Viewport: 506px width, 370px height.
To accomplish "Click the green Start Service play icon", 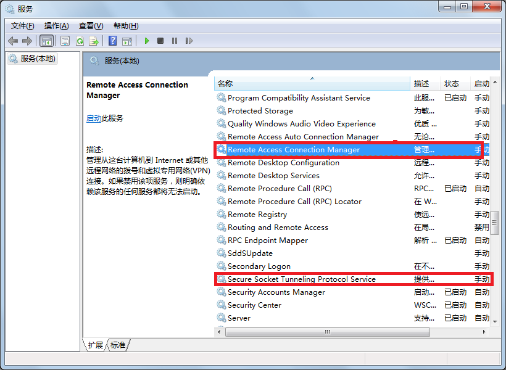I will (x=147, y=41).
